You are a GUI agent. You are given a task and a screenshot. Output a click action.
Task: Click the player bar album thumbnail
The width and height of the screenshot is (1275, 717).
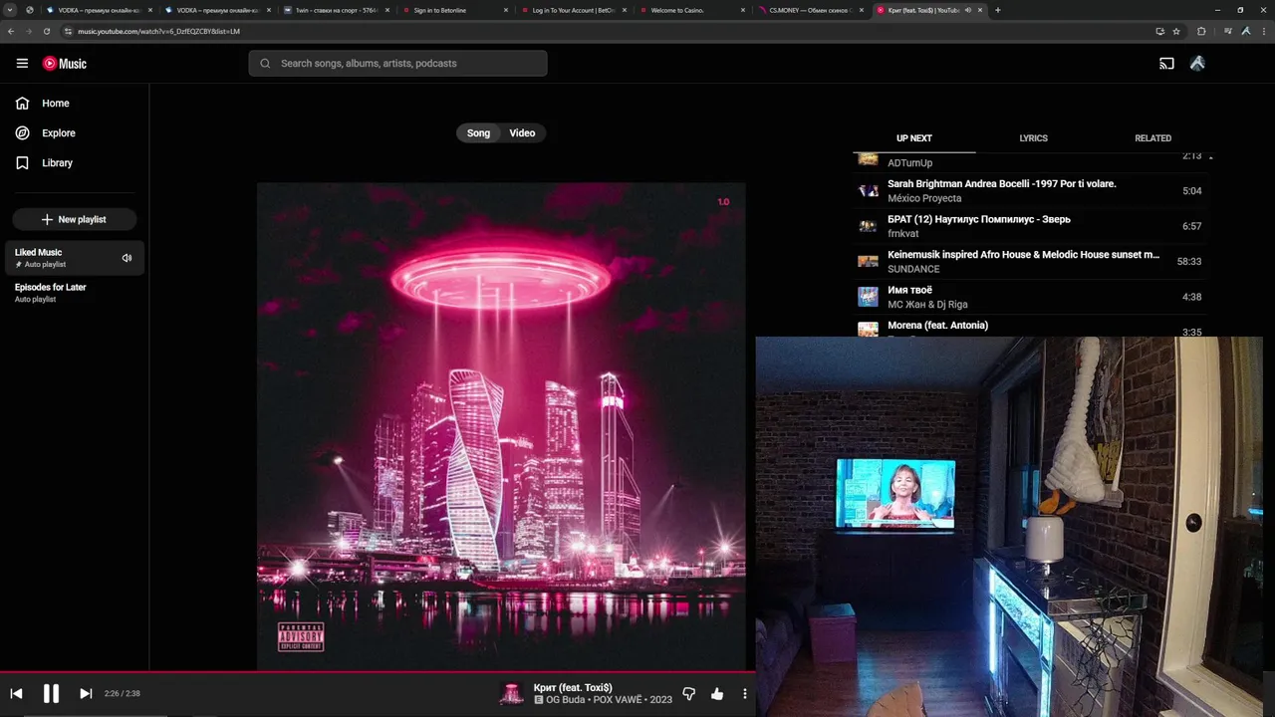[511, 693]
